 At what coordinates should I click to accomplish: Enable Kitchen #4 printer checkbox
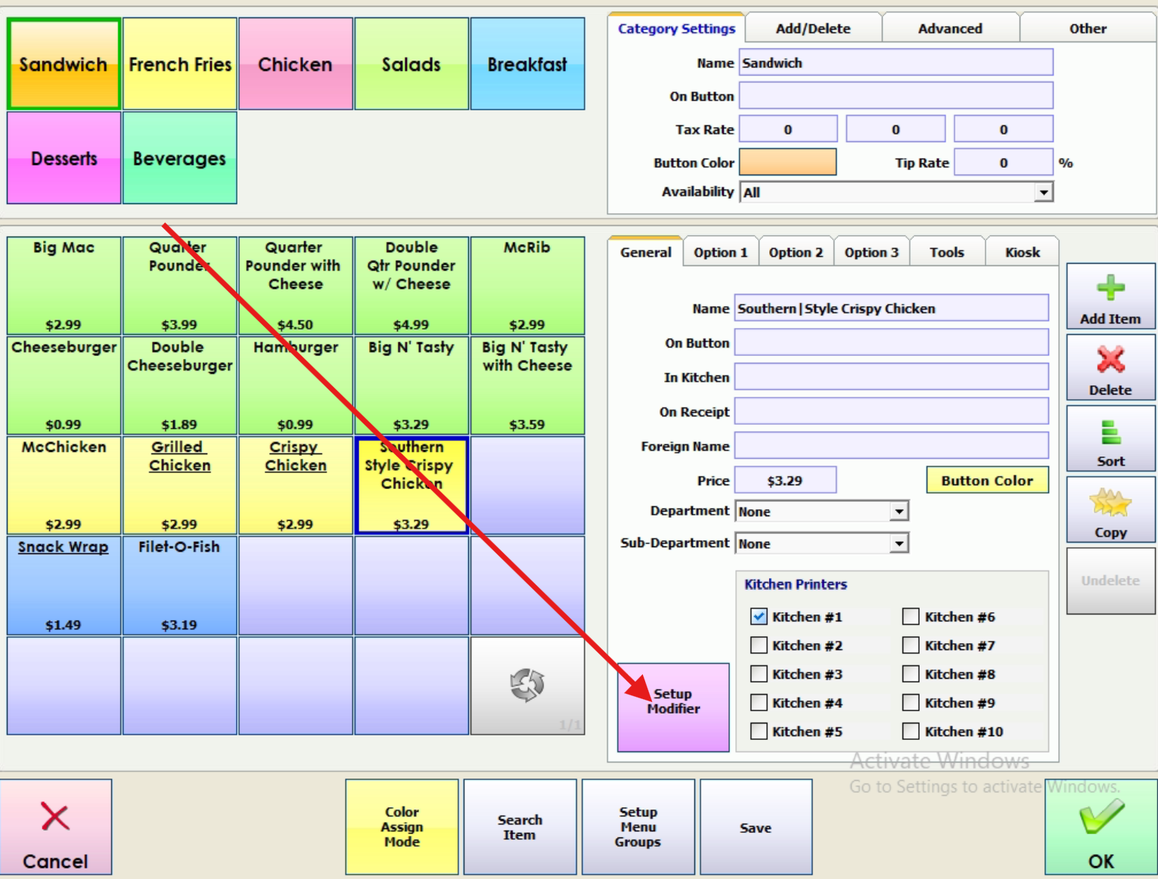coord(759,703)
